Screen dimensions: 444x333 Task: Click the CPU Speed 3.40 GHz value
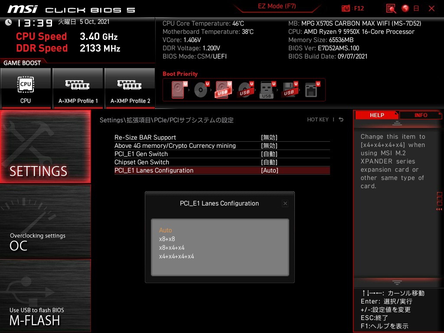pyautogui.click(x=98, y=36)
